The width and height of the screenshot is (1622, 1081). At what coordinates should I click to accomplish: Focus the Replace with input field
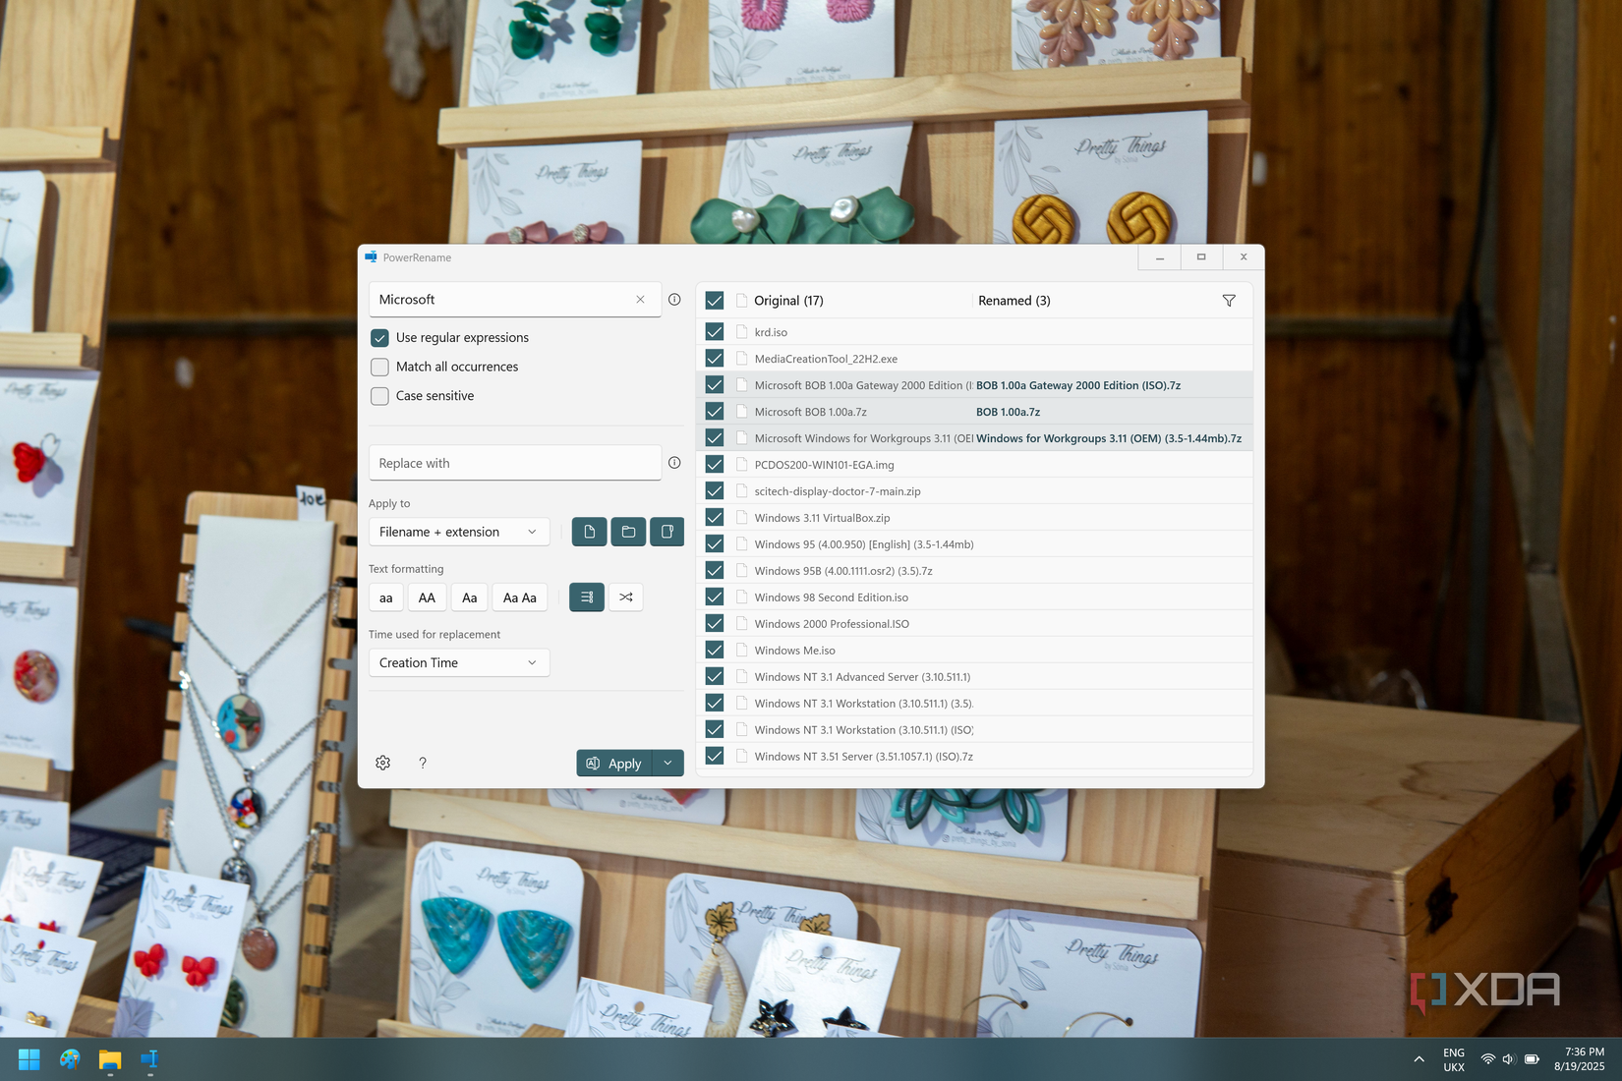coord(514,463)
